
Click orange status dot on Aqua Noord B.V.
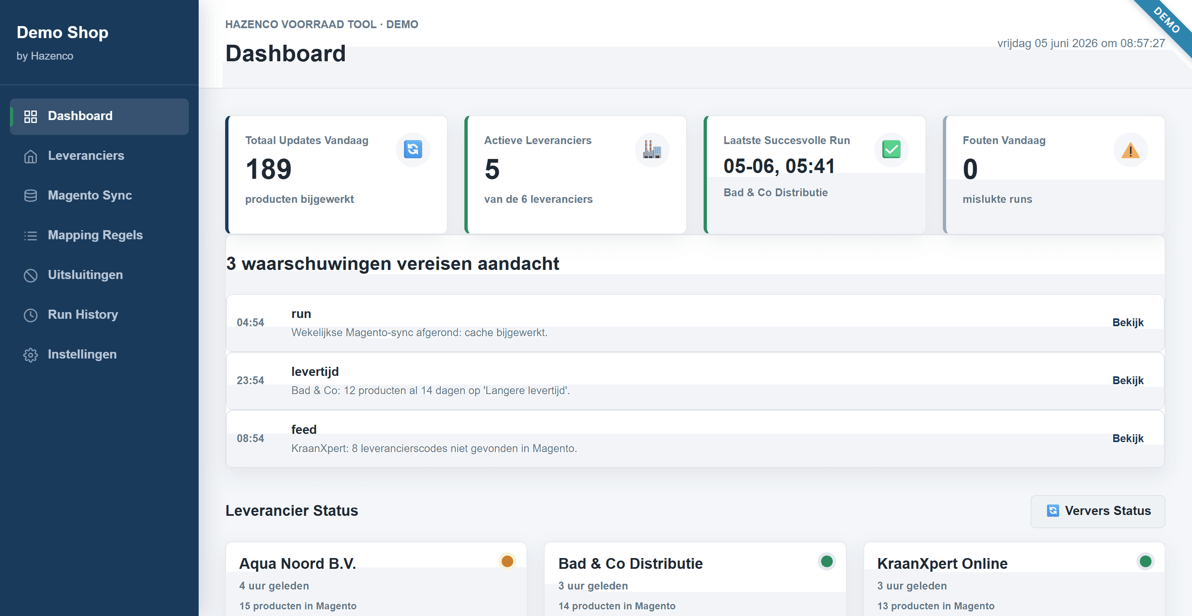click(507, 561)
